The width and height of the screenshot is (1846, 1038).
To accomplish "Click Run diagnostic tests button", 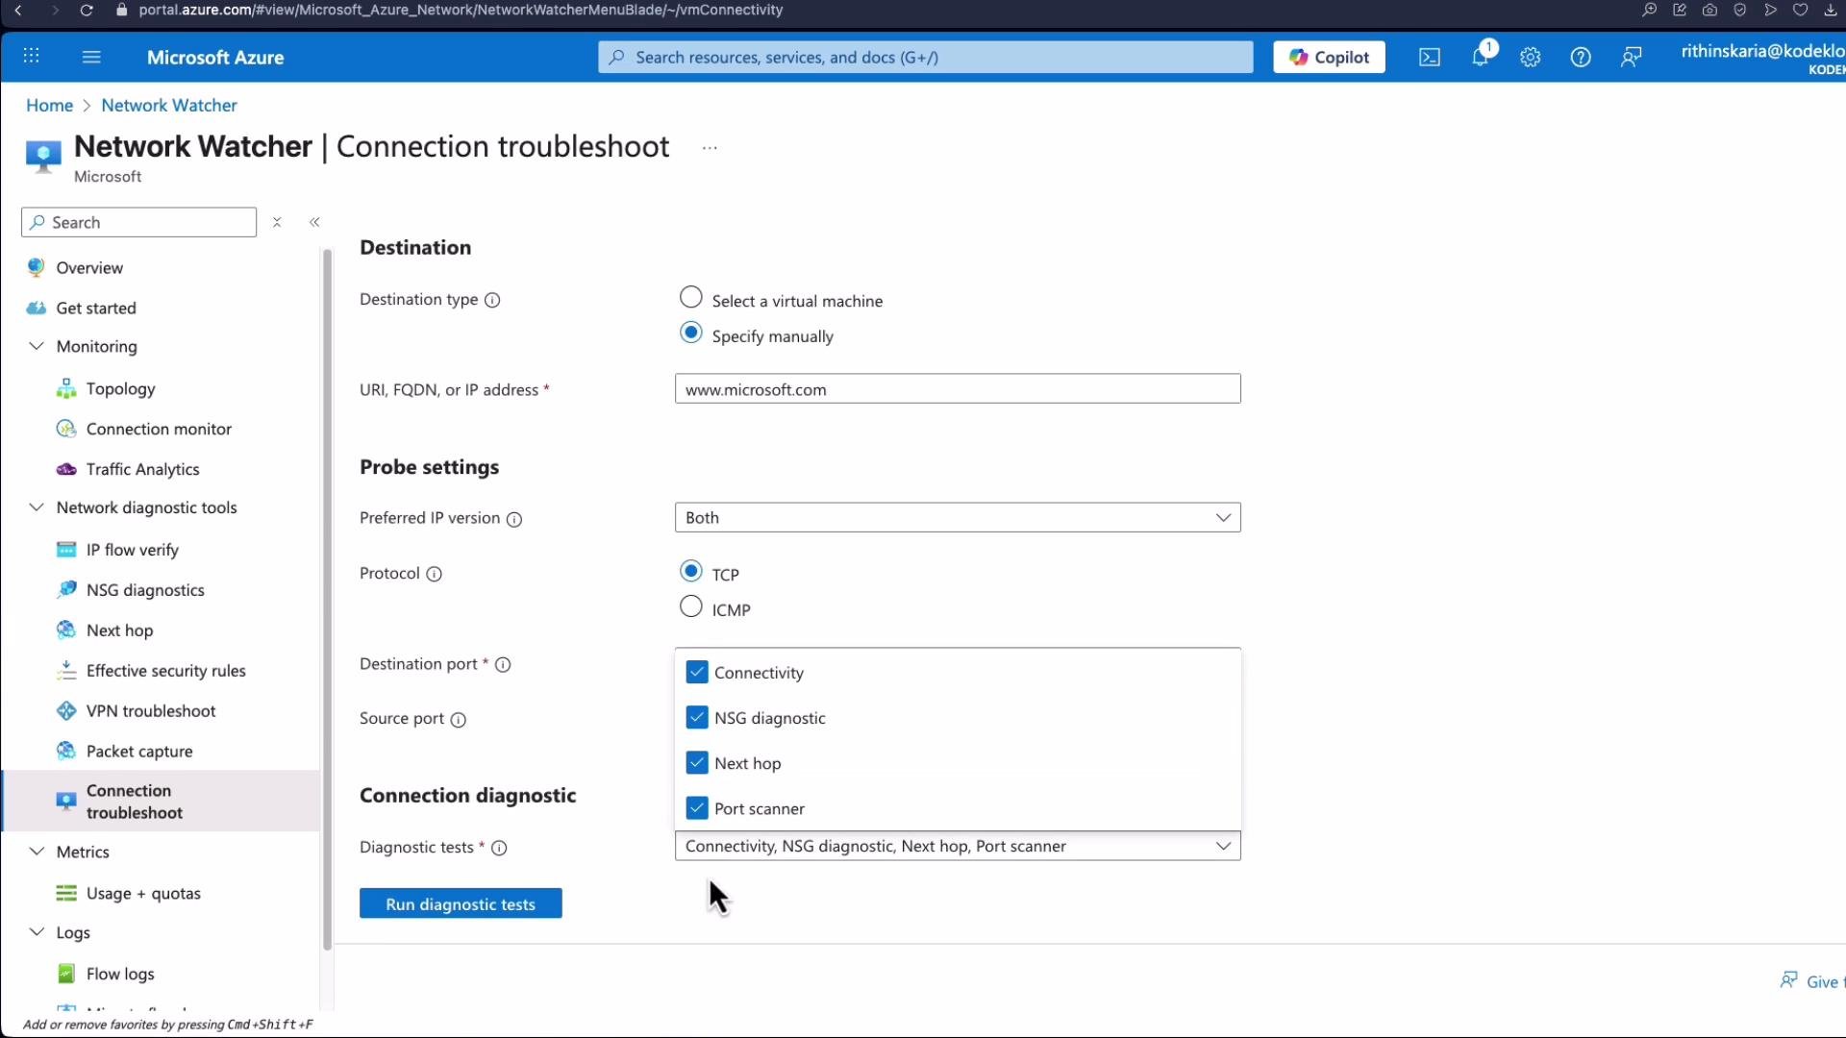I will point(461,903).
